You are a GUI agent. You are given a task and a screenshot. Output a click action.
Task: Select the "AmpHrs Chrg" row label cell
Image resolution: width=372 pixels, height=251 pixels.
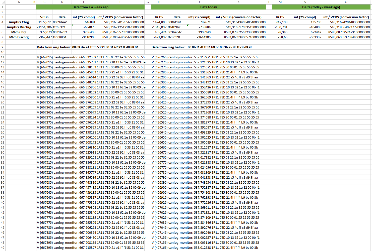click(19, 22)
